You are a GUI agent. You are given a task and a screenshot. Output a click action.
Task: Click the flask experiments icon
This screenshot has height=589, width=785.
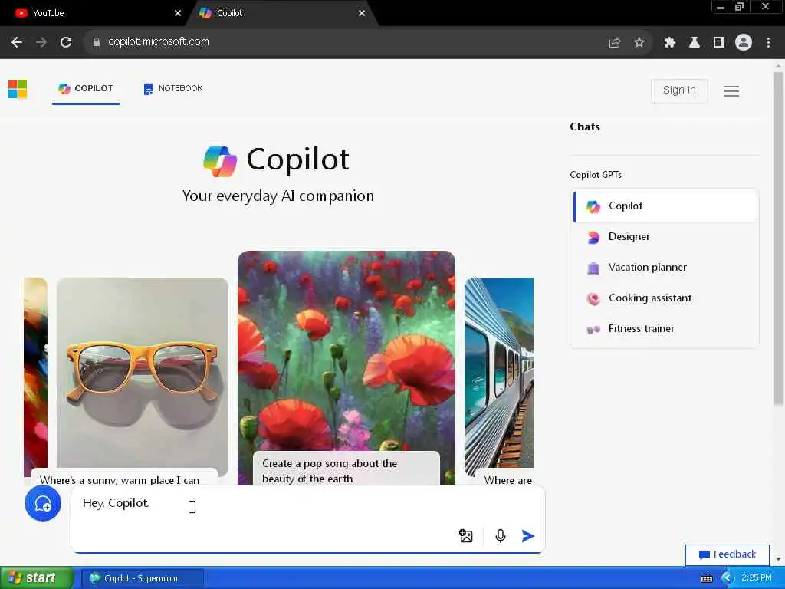(694, 43)
